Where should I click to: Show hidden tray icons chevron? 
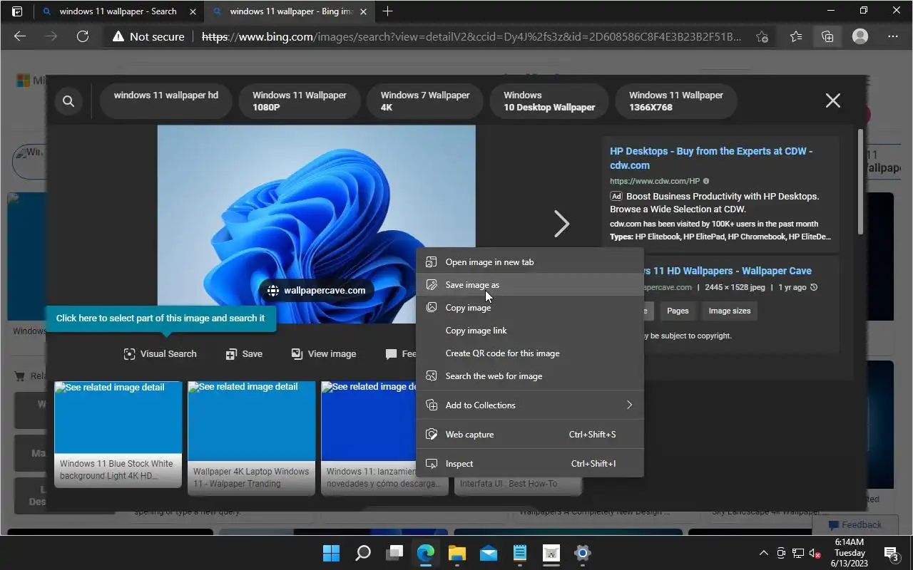pos(764,553)
